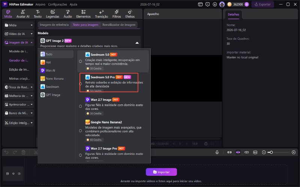Select Wan 2.7 Image Pro radio button
Image resolution: width=300 pixels, height=187 pixels.
(80, 155)
